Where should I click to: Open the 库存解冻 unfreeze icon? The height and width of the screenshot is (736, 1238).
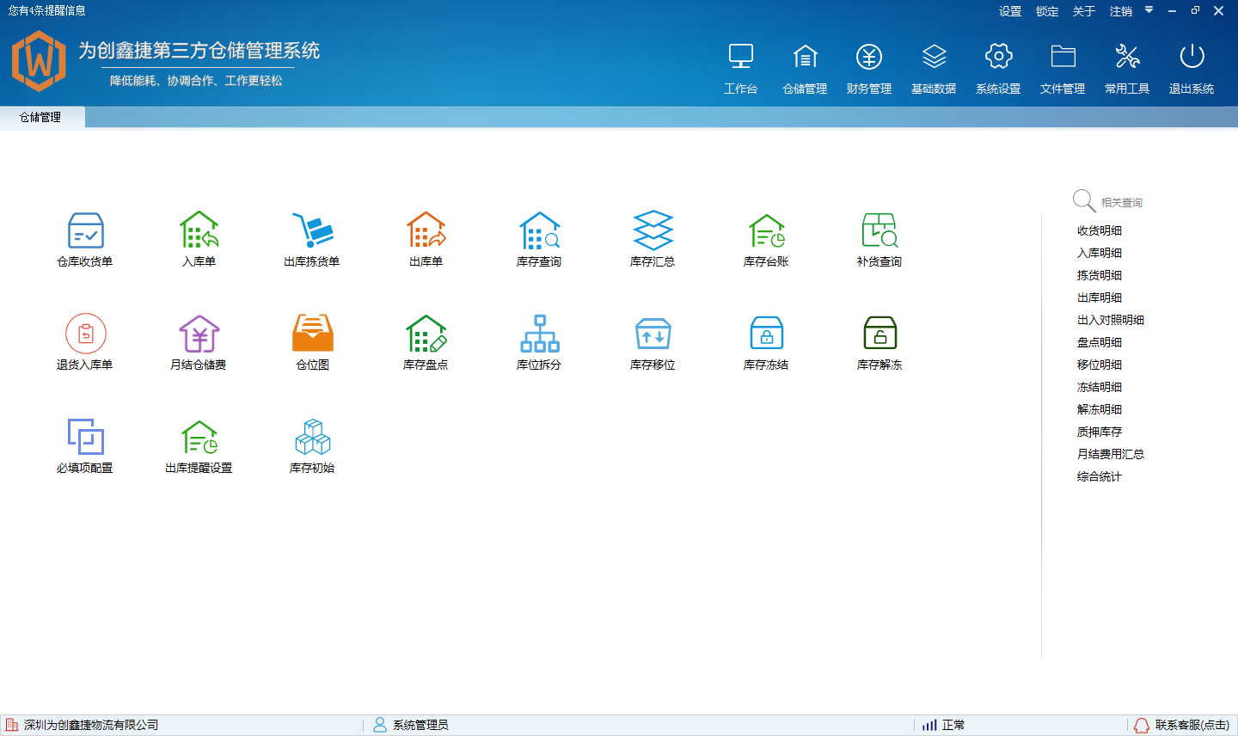click(x=879, y=334)
